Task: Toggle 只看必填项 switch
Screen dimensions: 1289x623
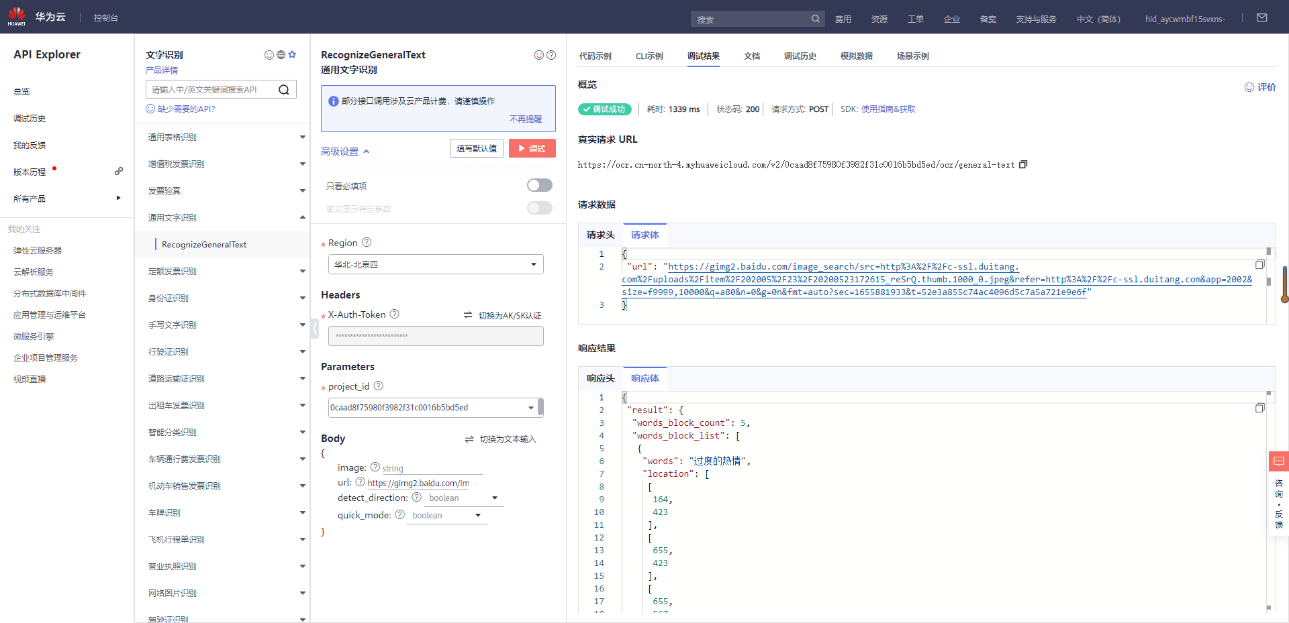Action: [540, 185]
